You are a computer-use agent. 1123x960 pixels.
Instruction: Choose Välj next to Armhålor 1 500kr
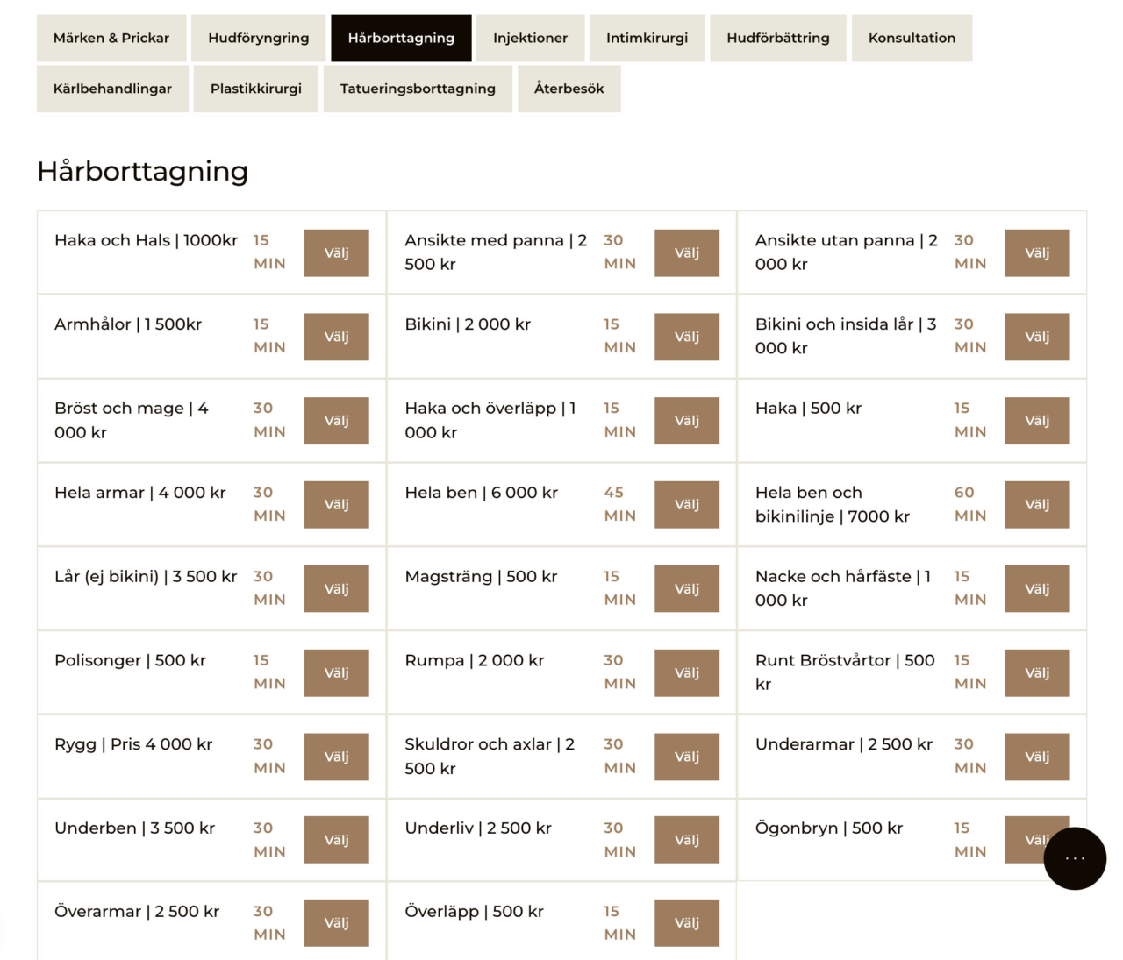[336, 337]
